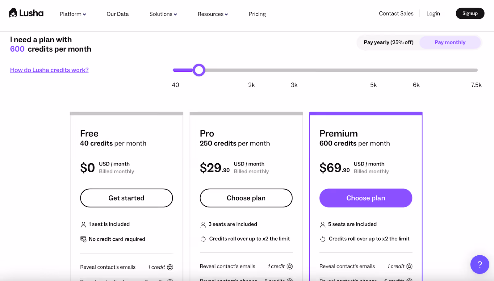
Task: Go to the Pricing menu item
Action: tap(257, 14)
